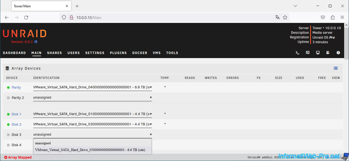Bookmark this page with the star icon
The width and height of the screenshot is (349, 161).
(285, 17)
